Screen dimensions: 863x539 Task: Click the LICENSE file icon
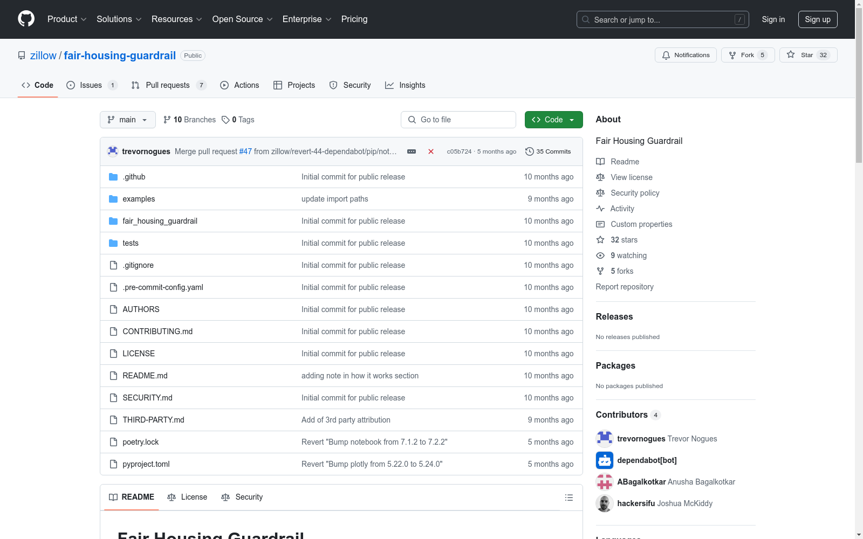113,354
